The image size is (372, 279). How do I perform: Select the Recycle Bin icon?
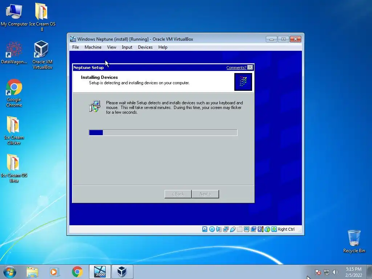(354, 241)
